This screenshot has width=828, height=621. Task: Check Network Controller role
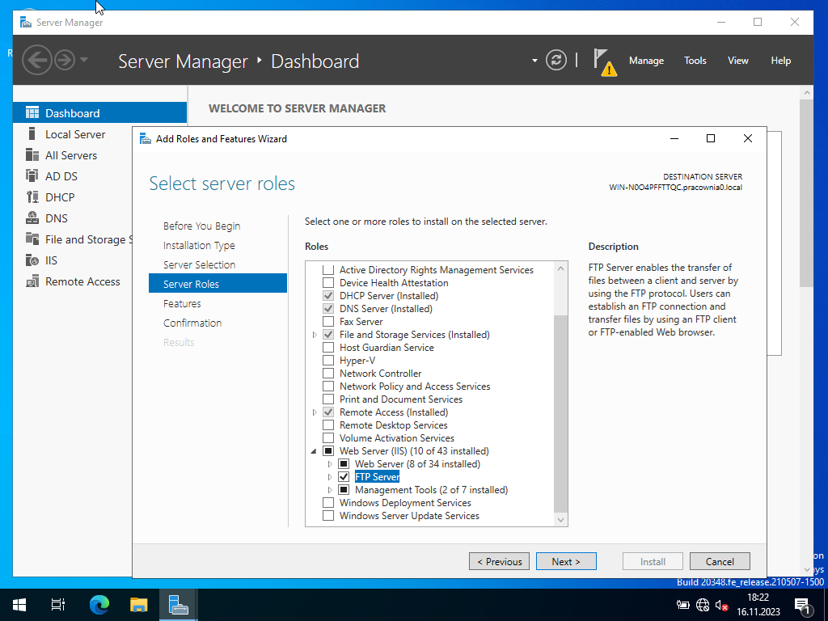coord(328,374)
